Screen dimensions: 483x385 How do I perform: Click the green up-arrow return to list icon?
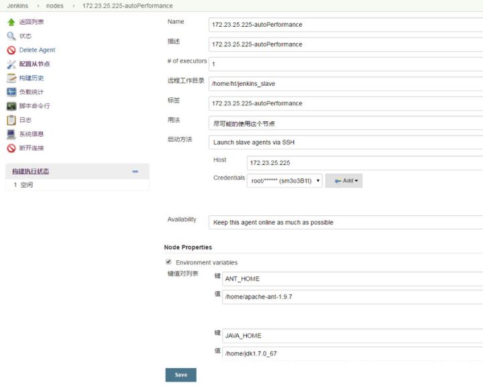coord(11,22)
